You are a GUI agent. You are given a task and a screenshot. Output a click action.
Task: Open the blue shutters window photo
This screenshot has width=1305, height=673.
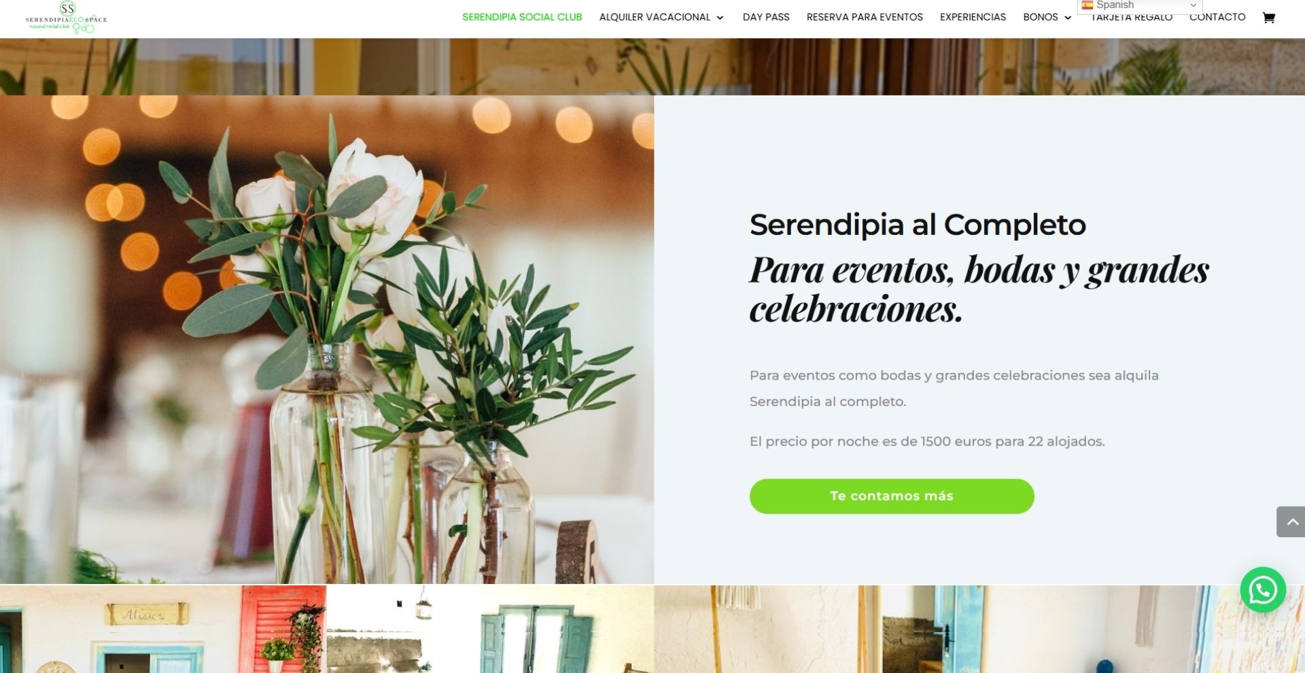coord(490,630)
